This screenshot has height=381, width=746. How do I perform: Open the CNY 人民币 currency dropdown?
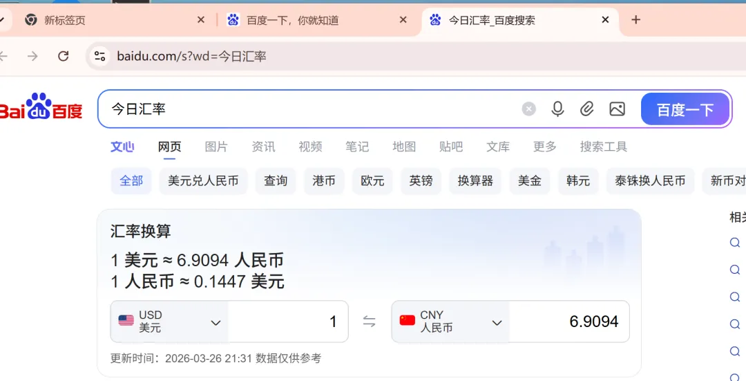pos(450,322)
